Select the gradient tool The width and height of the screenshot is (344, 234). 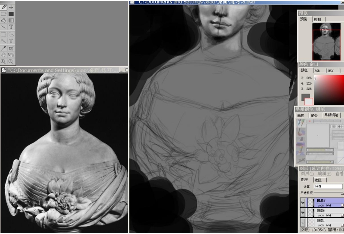(x=11, y=20)
